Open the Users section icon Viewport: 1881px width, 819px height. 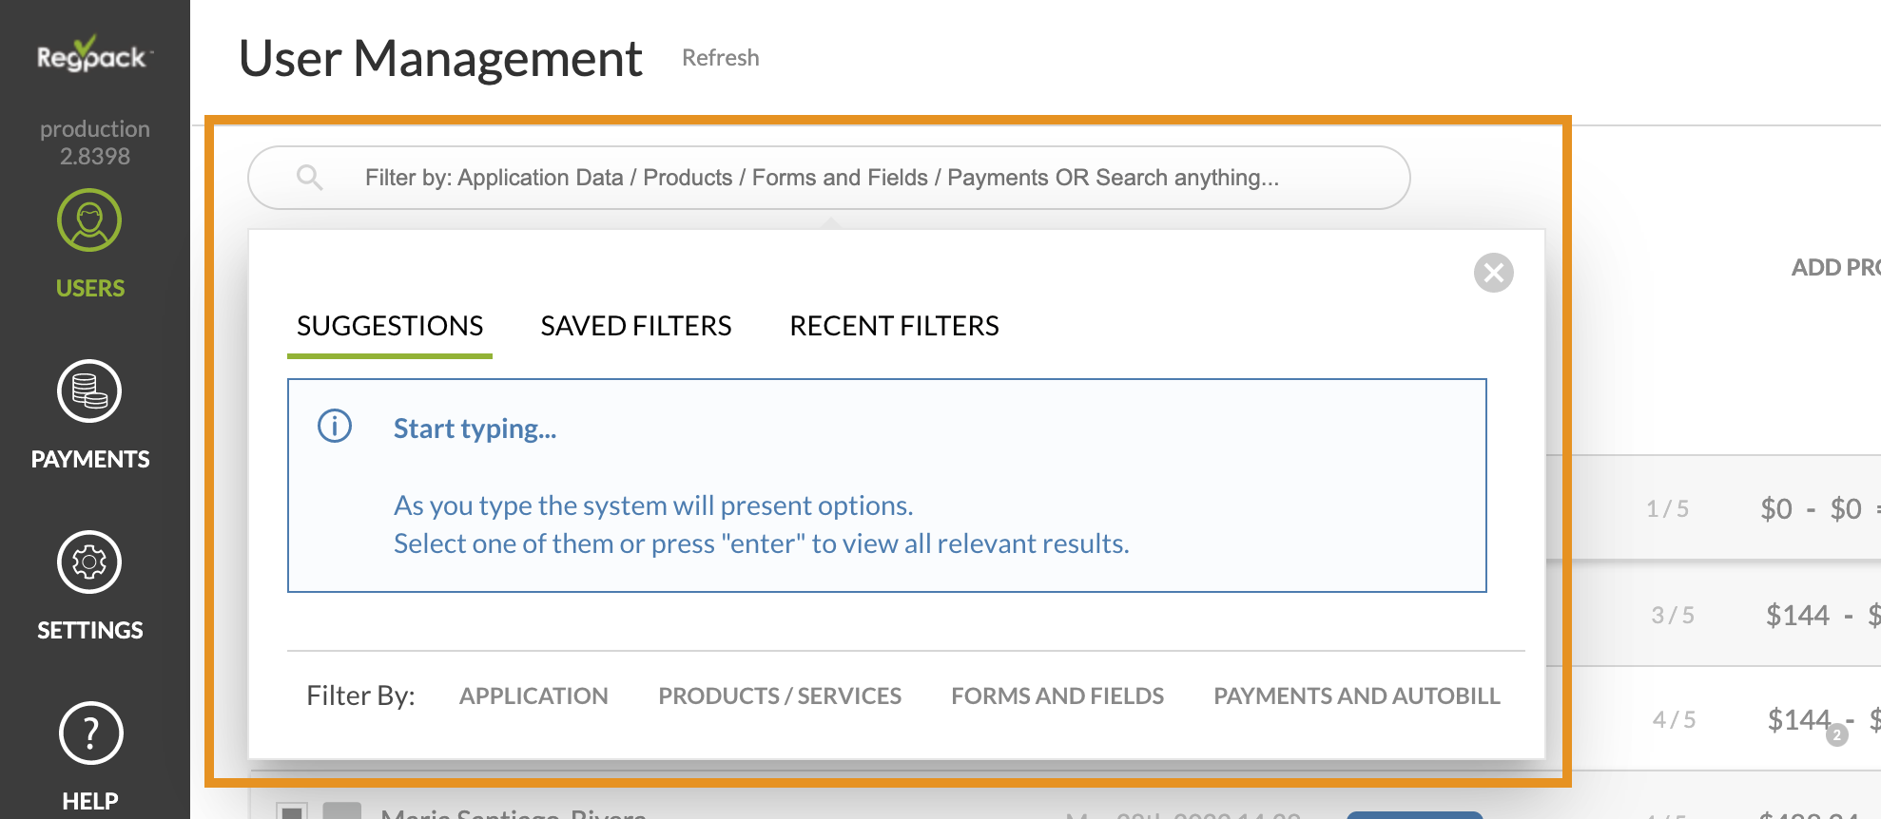(x=89, y=220)
